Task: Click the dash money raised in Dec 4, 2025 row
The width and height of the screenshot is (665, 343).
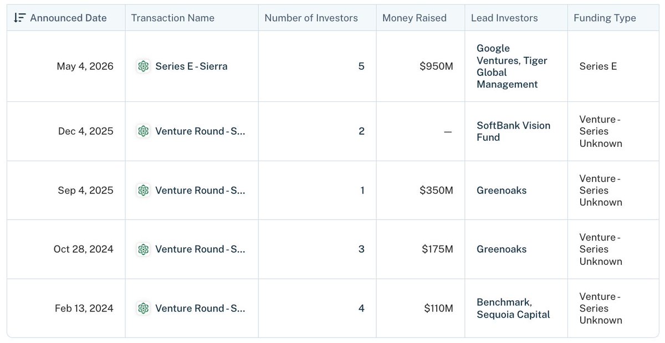Action: [x=448, y=132]
